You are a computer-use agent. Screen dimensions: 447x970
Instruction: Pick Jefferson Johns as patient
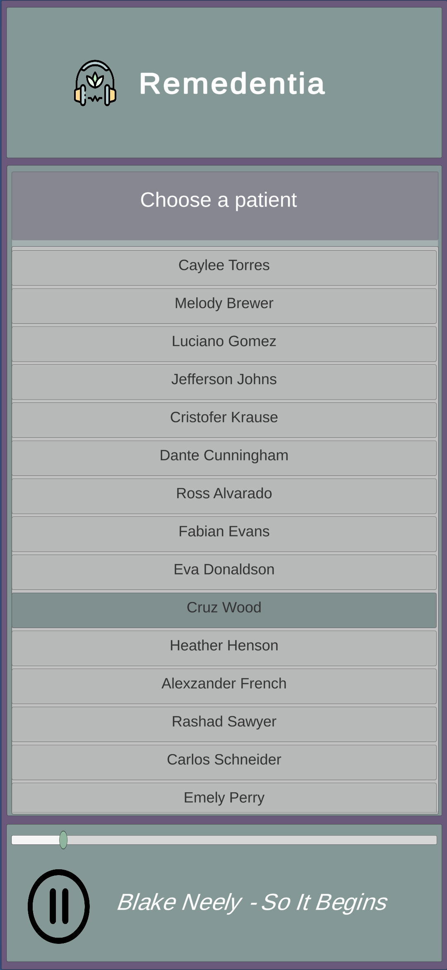click(x=224, y=382)
